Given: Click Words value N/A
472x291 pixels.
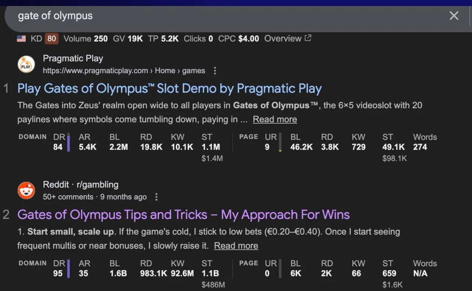Looking at the screenshot, I should [420, 273].
